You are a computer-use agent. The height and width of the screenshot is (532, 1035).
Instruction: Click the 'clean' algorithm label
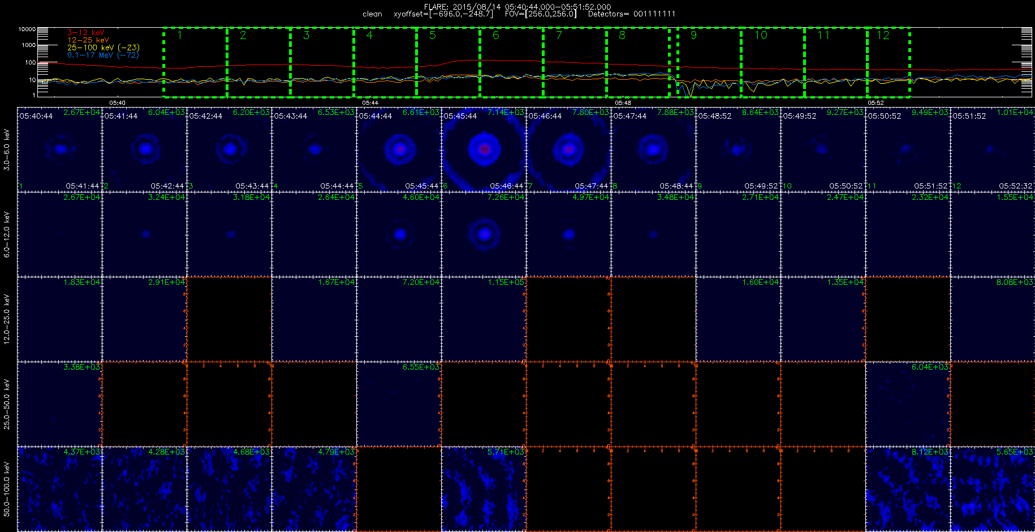pos(372,14)
